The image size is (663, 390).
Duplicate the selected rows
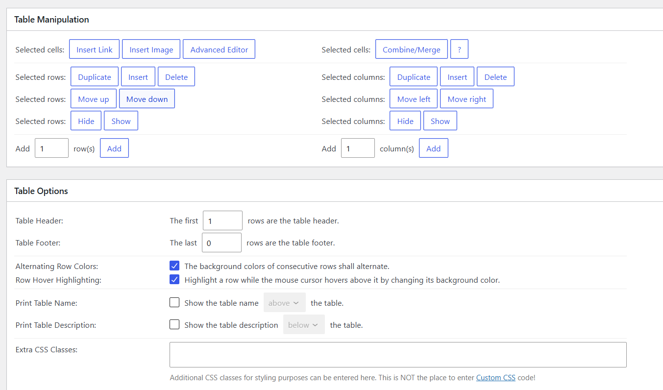[x=95, y=77]
